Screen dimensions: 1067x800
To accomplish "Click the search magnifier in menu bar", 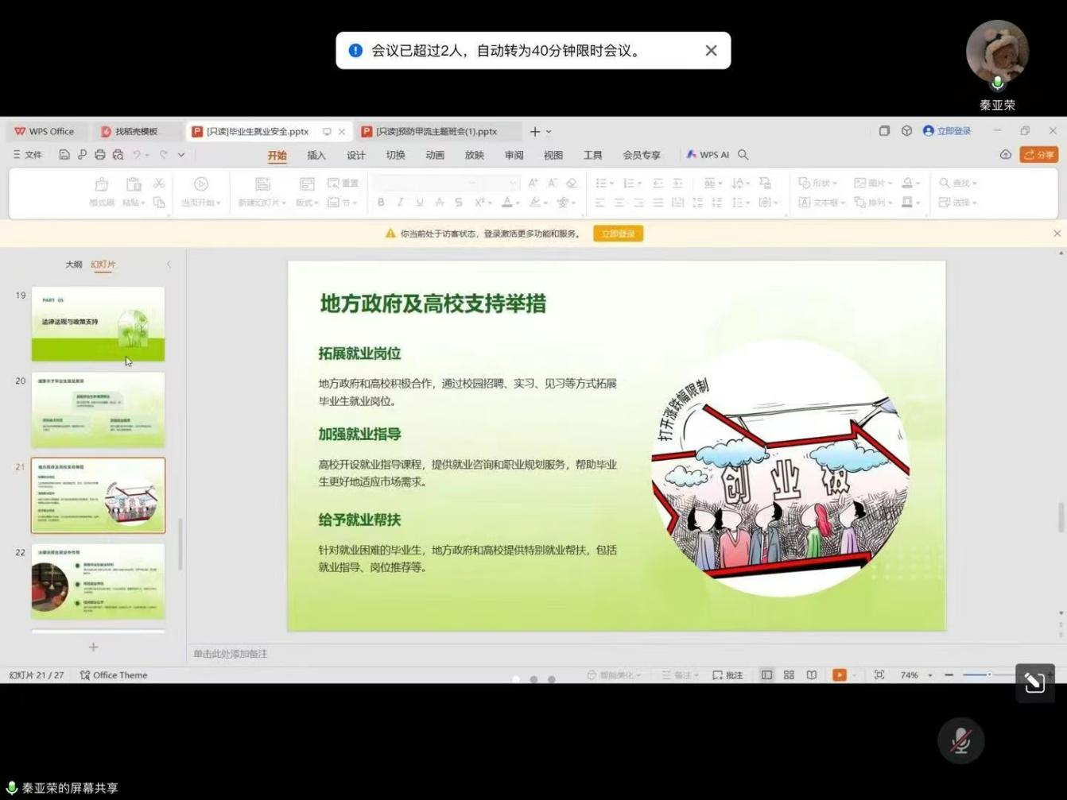I will pos(743,155).
